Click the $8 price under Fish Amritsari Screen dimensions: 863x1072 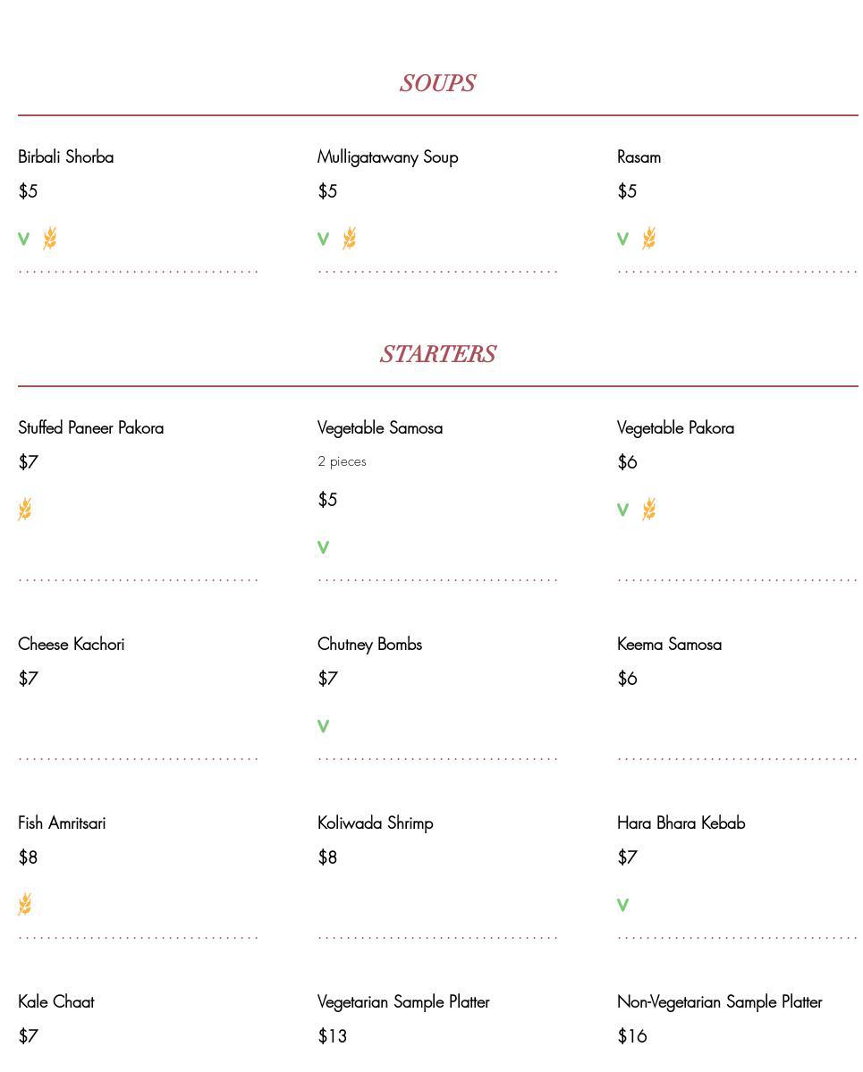click(28, 858)
